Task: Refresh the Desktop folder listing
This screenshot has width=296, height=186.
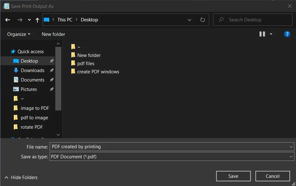Action: pyautogui.click(x=203, y=20)
